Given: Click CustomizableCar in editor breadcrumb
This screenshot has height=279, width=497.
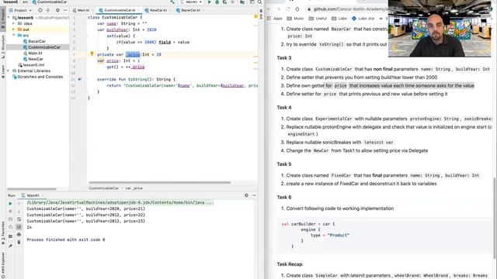Looking at the screenshot, I should point(103,188).
